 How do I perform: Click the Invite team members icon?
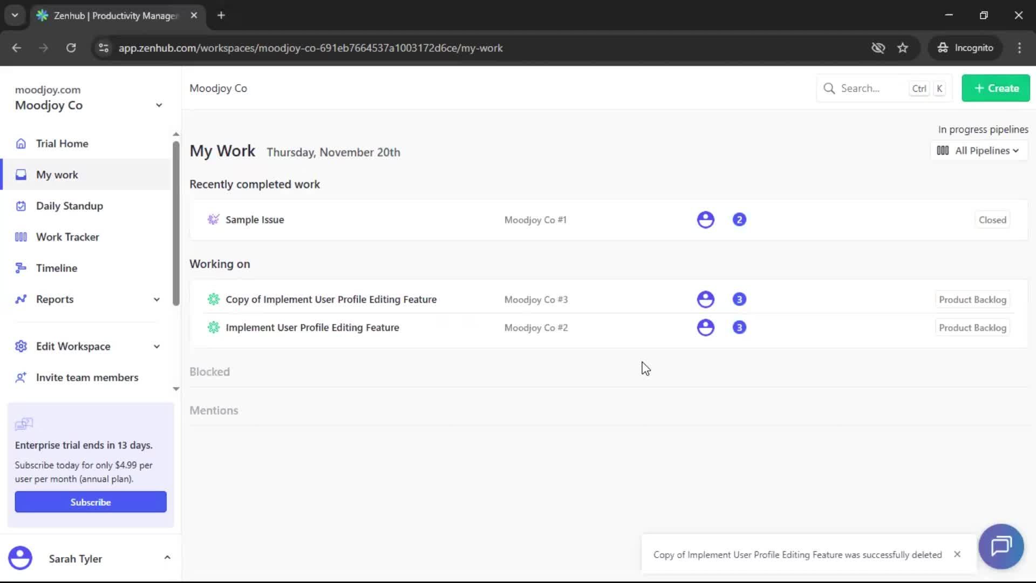(x=21, y=377)
